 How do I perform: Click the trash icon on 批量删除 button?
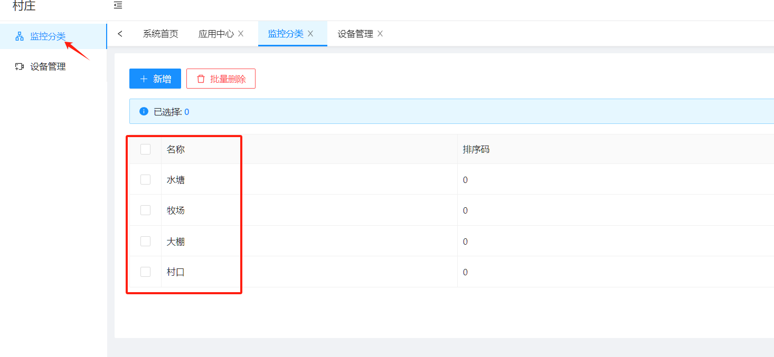click(201, 78)
